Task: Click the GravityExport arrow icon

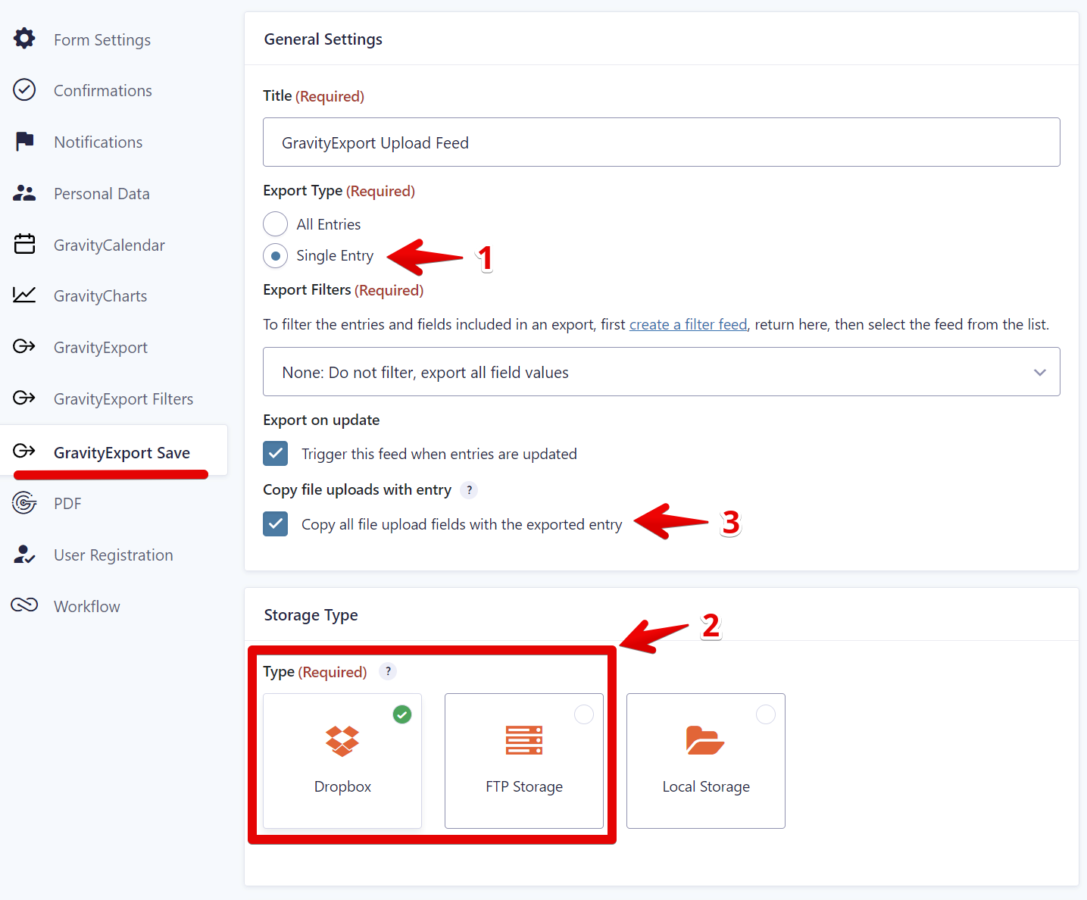Action: [x=24, y=346]
